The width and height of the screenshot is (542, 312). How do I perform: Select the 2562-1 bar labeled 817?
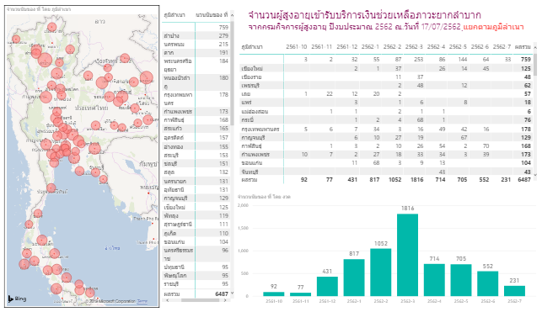pos(354,278)
